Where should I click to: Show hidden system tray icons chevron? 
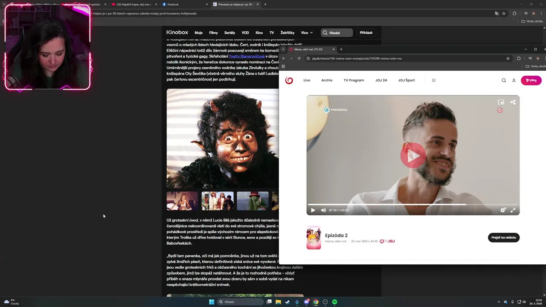pos(499,302)
